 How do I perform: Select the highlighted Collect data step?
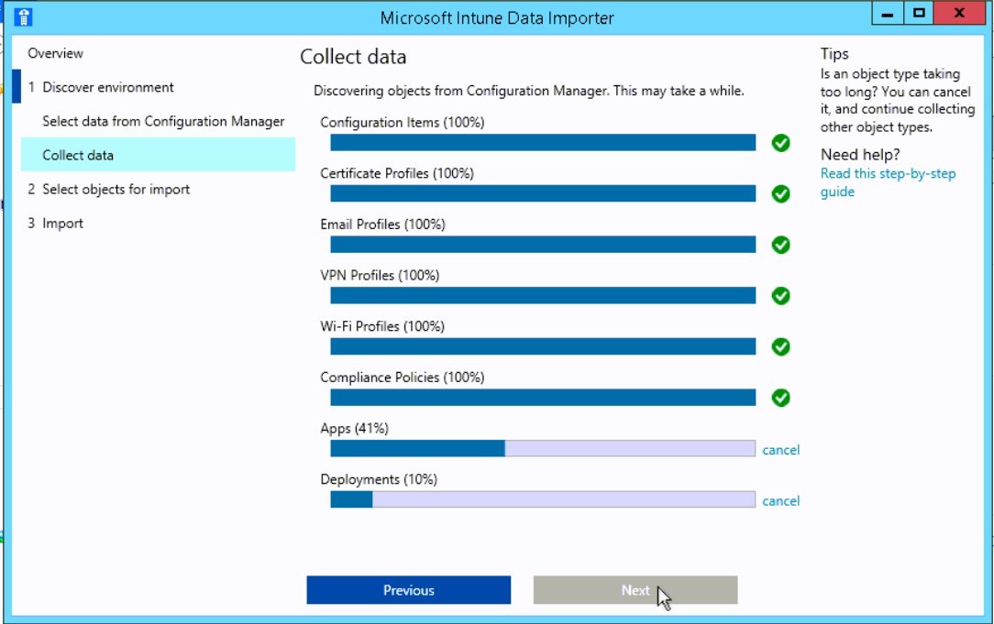coord(158,155)
